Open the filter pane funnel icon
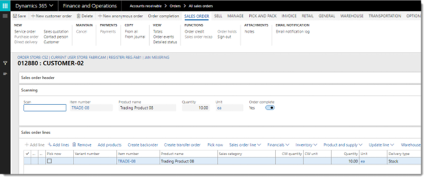Image resolution: width=426 pixels, height=179 pixels. point(5,63)
